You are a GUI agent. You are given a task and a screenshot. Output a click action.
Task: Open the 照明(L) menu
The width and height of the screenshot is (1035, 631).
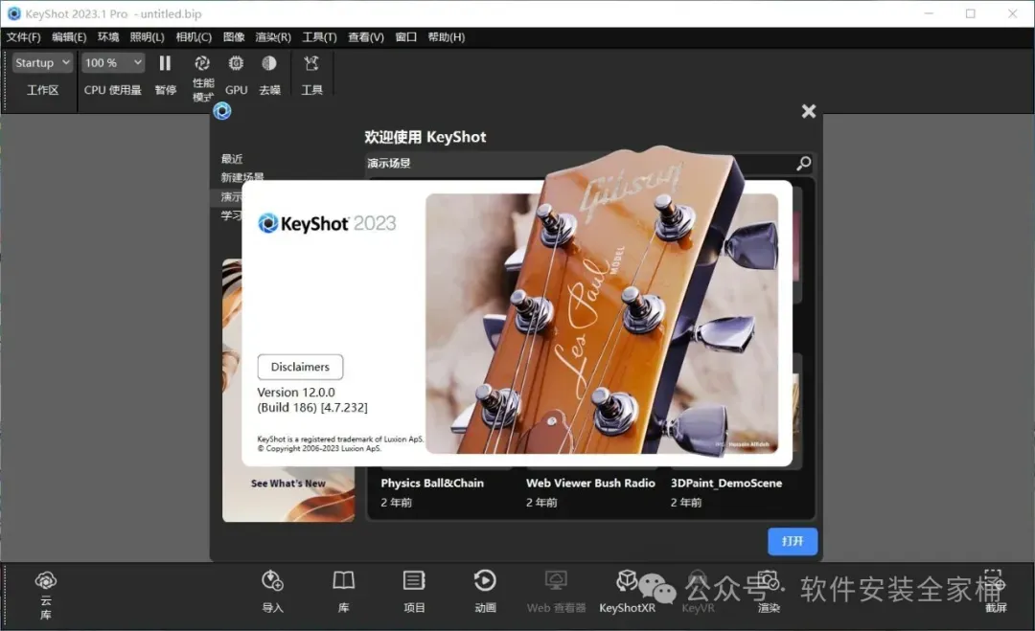pyautogui.click(x=147, y=37)
